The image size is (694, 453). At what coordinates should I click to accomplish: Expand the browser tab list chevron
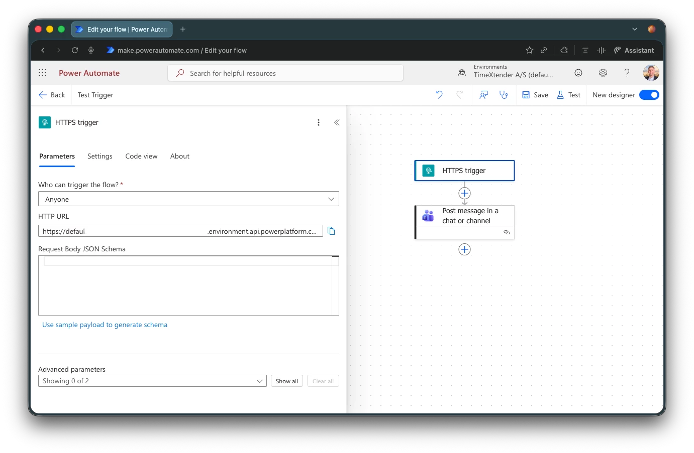(x=635, y=29)
